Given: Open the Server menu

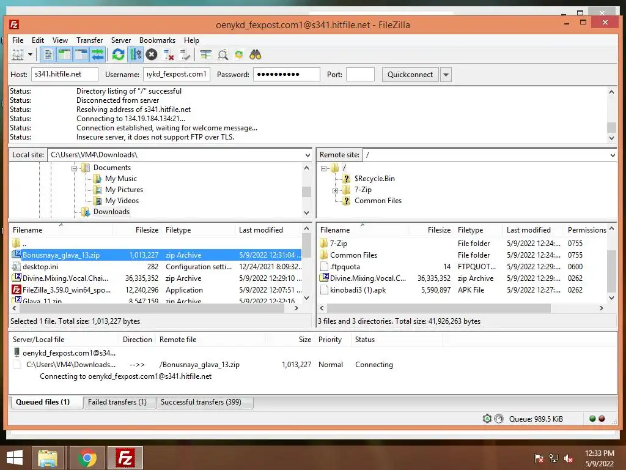Looking at the screenshot, I should pos(121,40).
